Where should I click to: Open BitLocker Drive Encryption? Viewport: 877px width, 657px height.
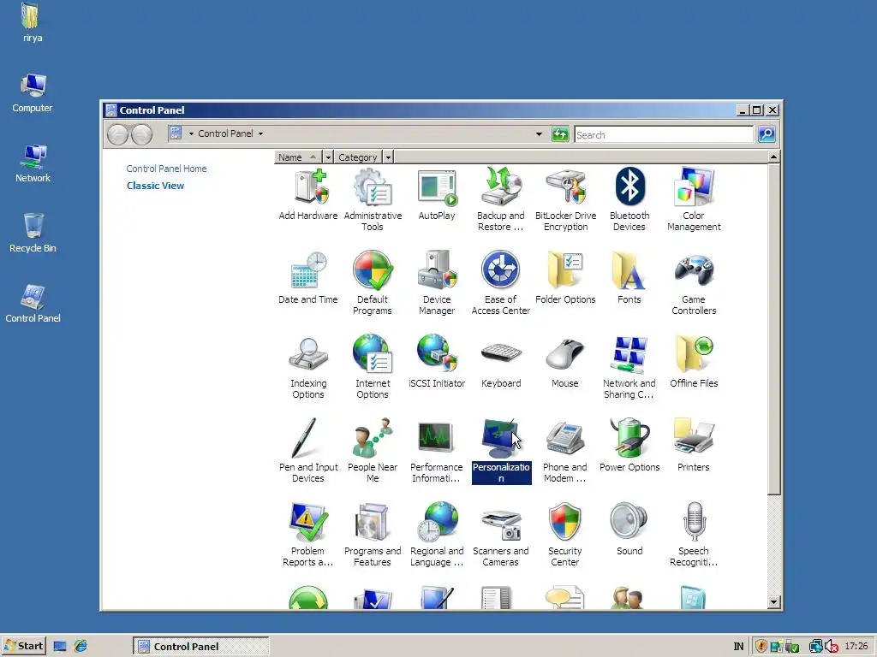[565, 199]
